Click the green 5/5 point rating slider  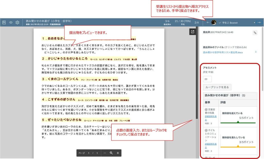click(238, 122)
